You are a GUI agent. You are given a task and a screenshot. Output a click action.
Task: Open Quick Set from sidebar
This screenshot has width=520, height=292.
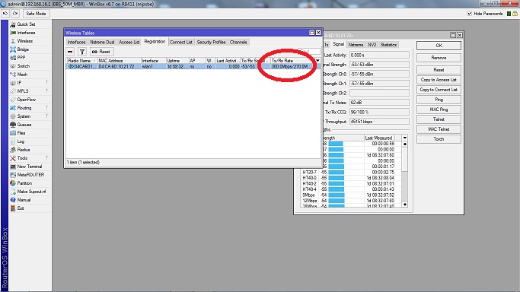click(26, 24)
